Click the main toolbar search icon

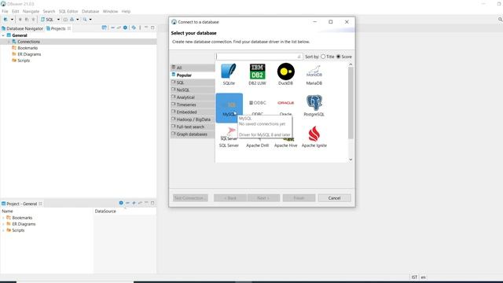coord(85,20)
